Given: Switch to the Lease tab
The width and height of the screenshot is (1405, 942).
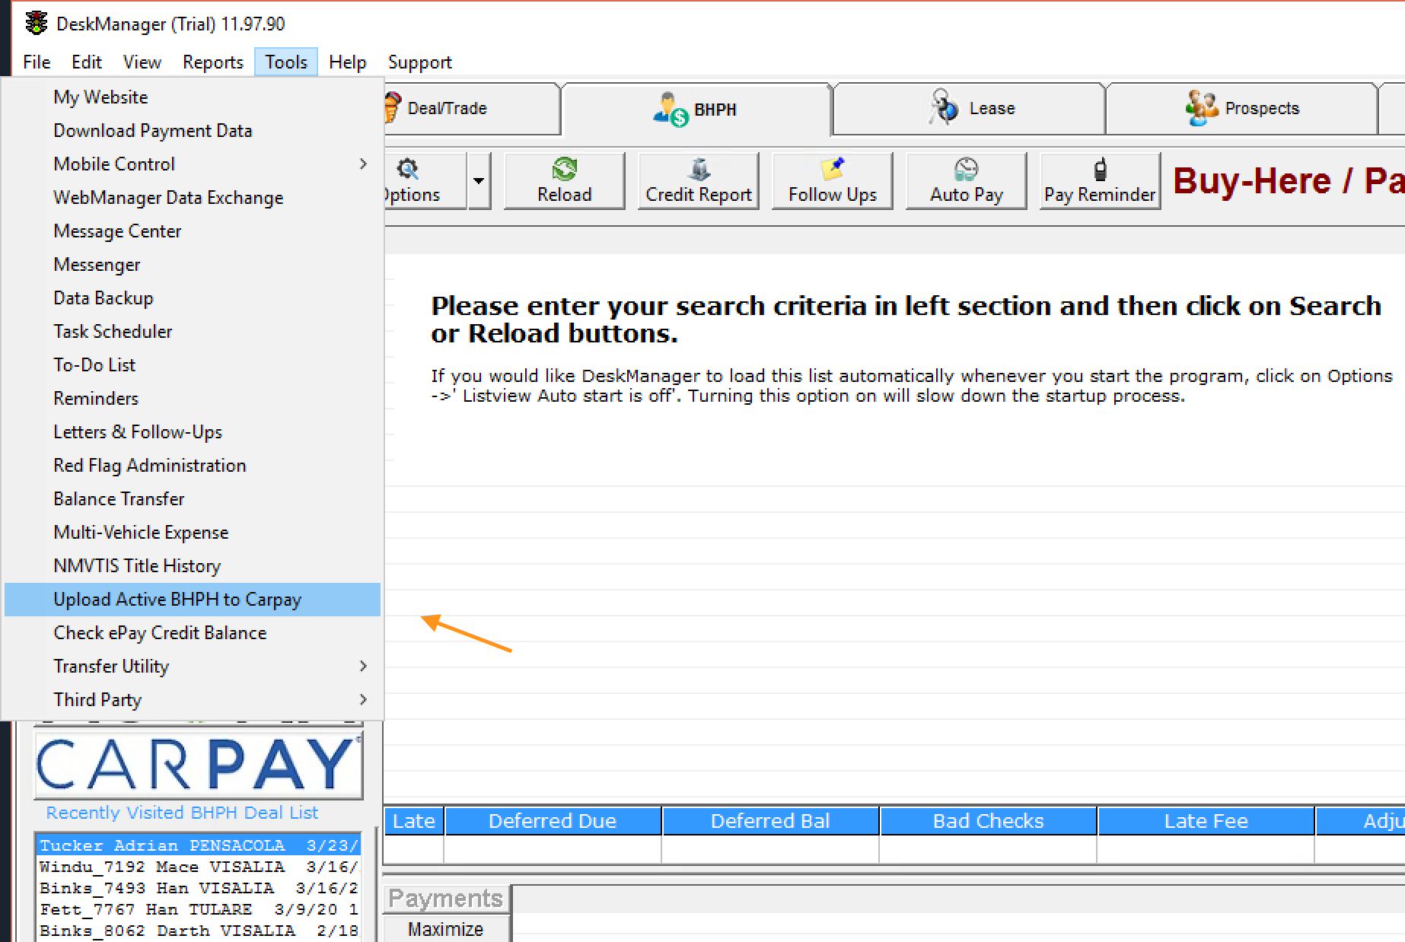Looking at the screenshot, I should click(970, 109).
